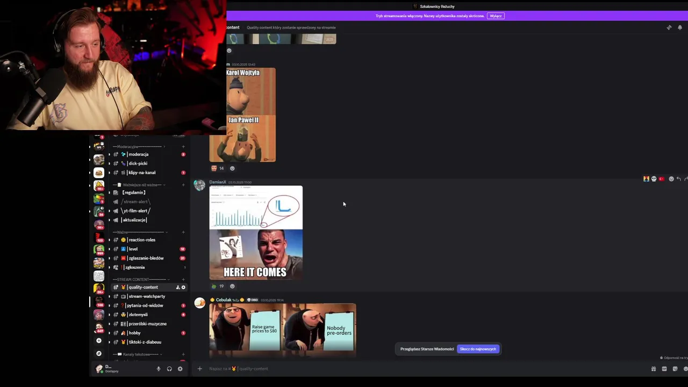Screen dimensions: 688x387
Task: Open DamianX user profile name
Action: pos(218,182)
